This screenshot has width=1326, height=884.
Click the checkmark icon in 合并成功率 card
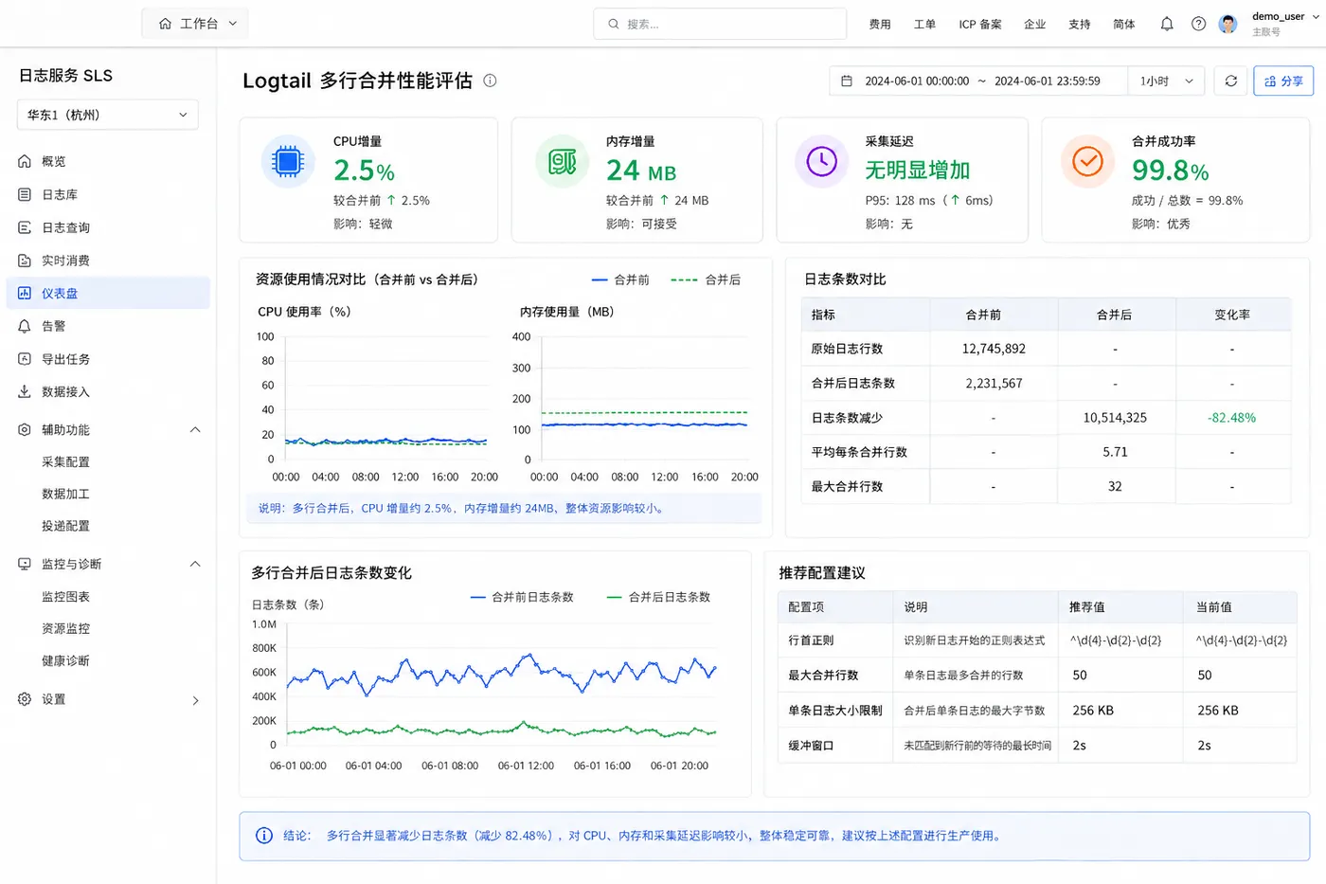1087,162
